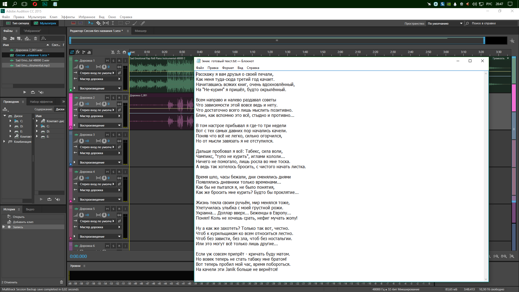Open Windows search from taskbar
Viewport: 519px width, 292px height.
[15, 4]
